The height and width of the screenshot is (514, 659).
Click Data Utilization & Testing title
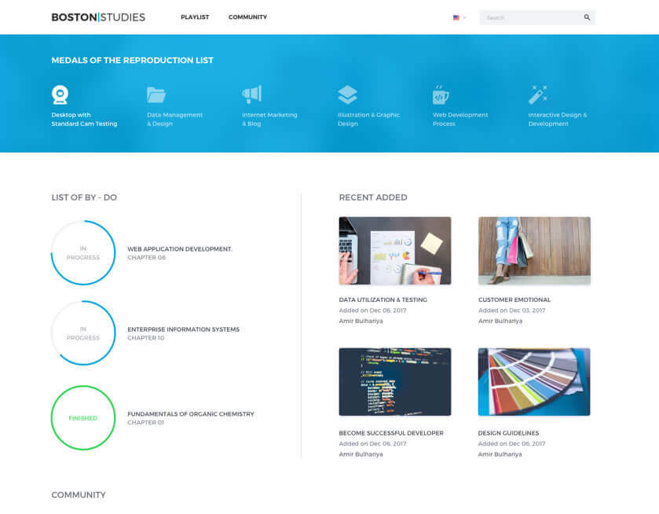coord(383,300)
